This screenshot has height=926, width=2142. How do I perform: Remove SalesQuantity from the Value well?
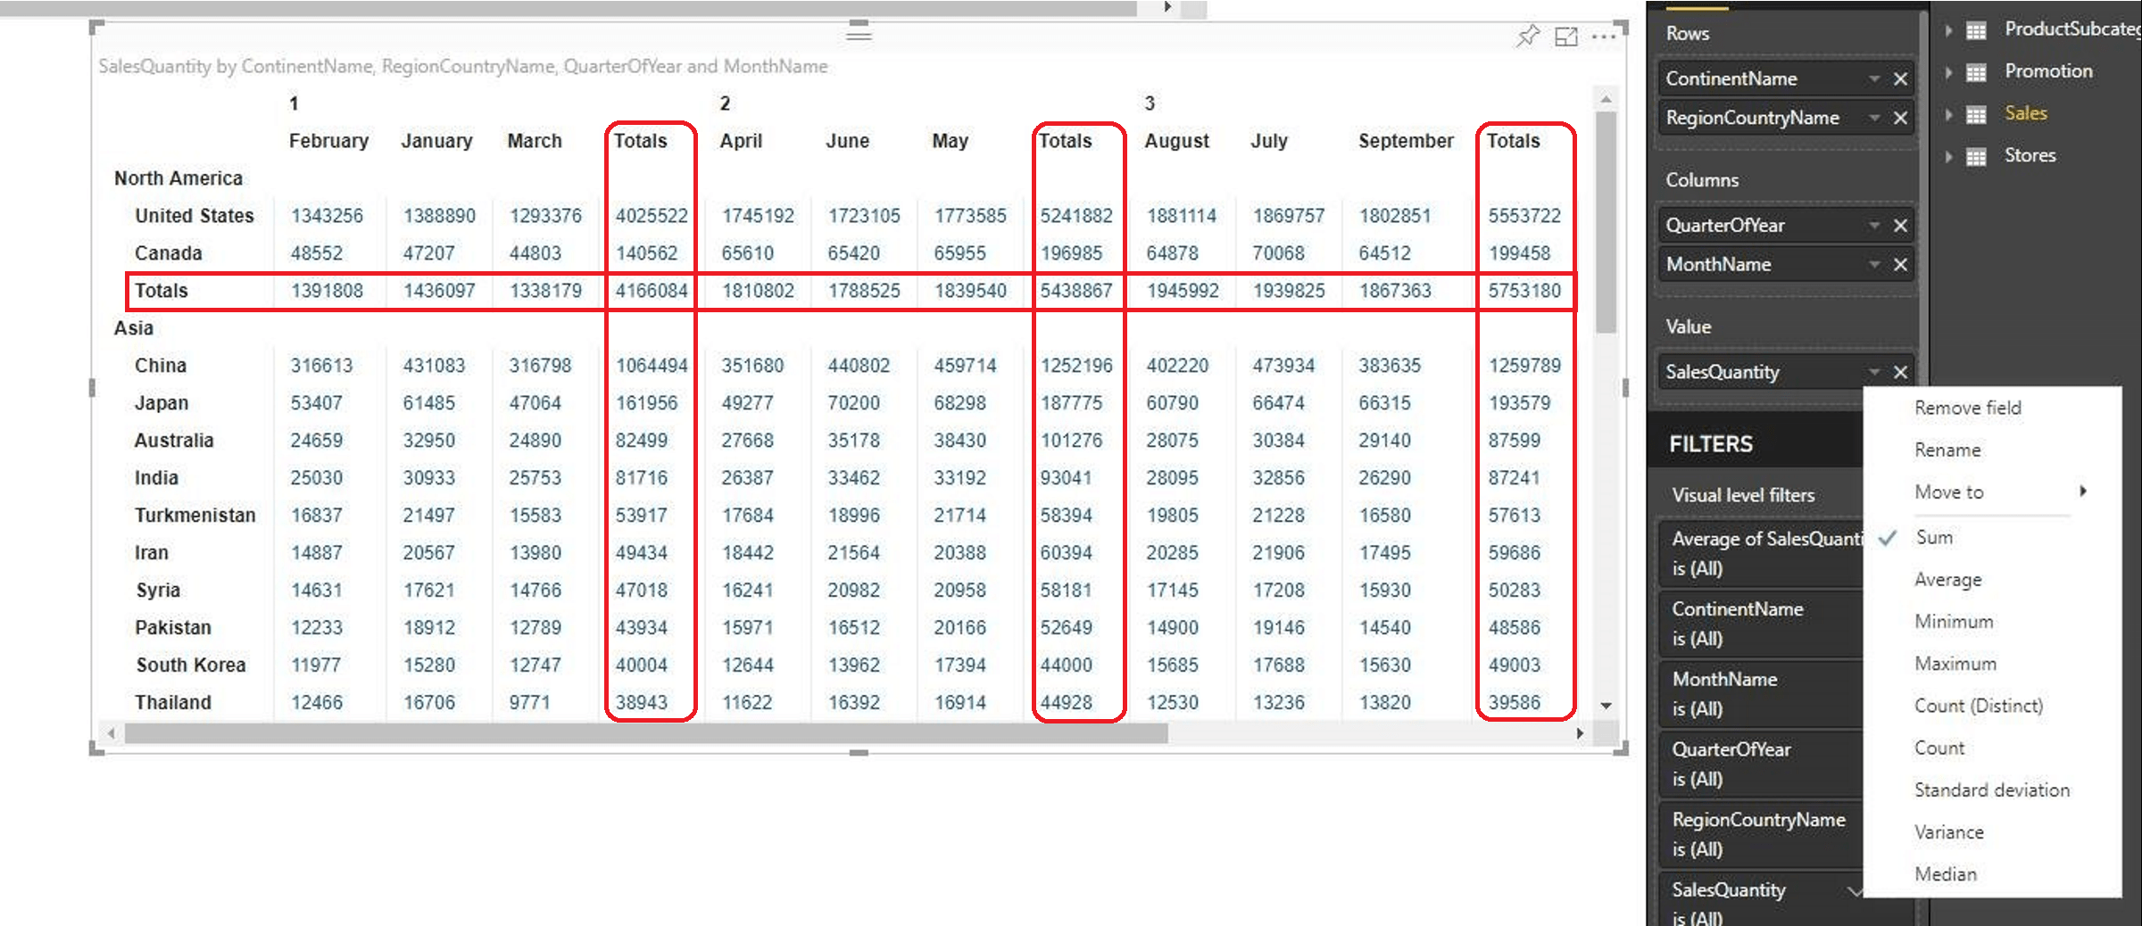[1900, 372]
